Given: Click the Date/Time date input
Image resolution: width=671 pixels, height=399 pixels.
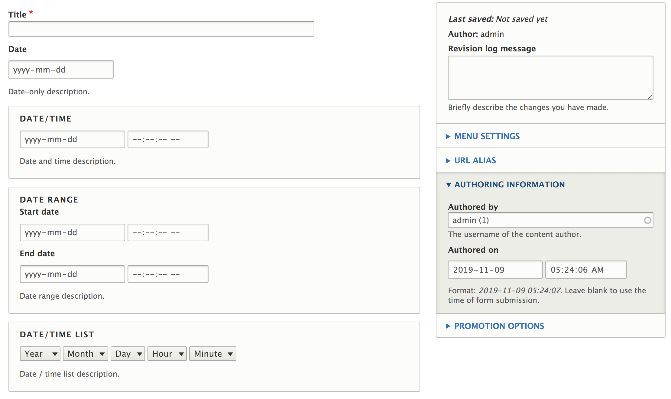Looking at the screenshot, I should point(72,139).
